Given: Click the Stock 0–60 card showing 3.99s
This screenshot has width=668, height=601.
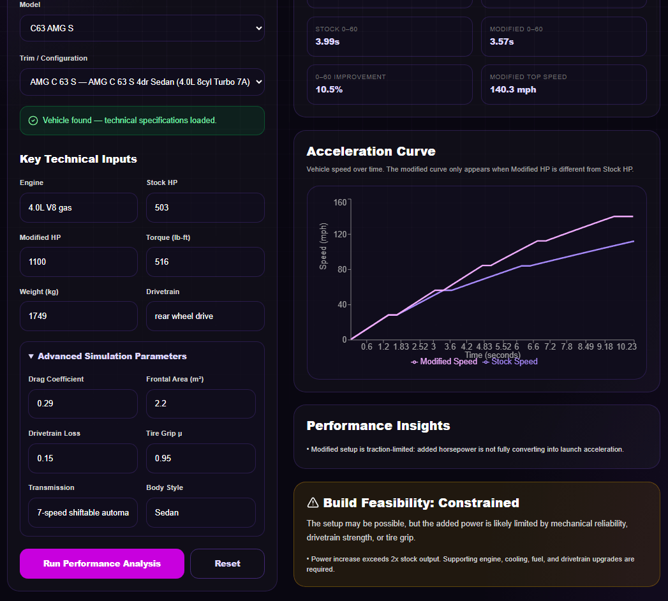Looking at the screenshot, I should (389, 36).
